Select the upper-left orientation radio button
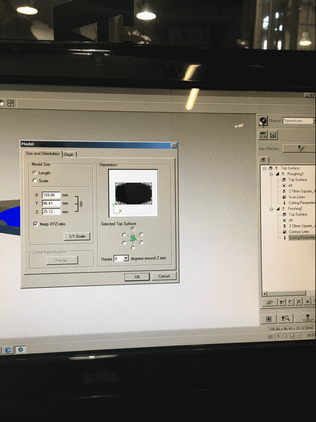 124,235
